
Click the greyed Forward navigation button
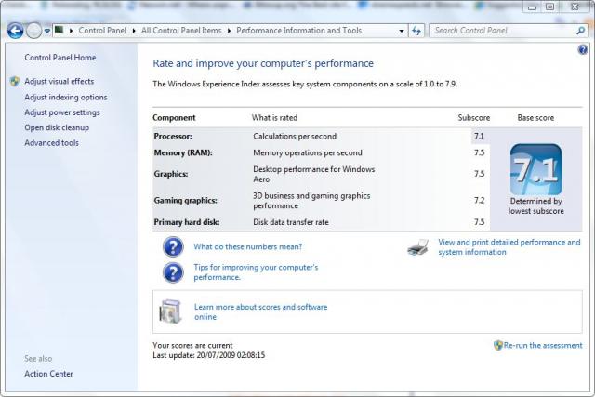(x=33, y=31)
